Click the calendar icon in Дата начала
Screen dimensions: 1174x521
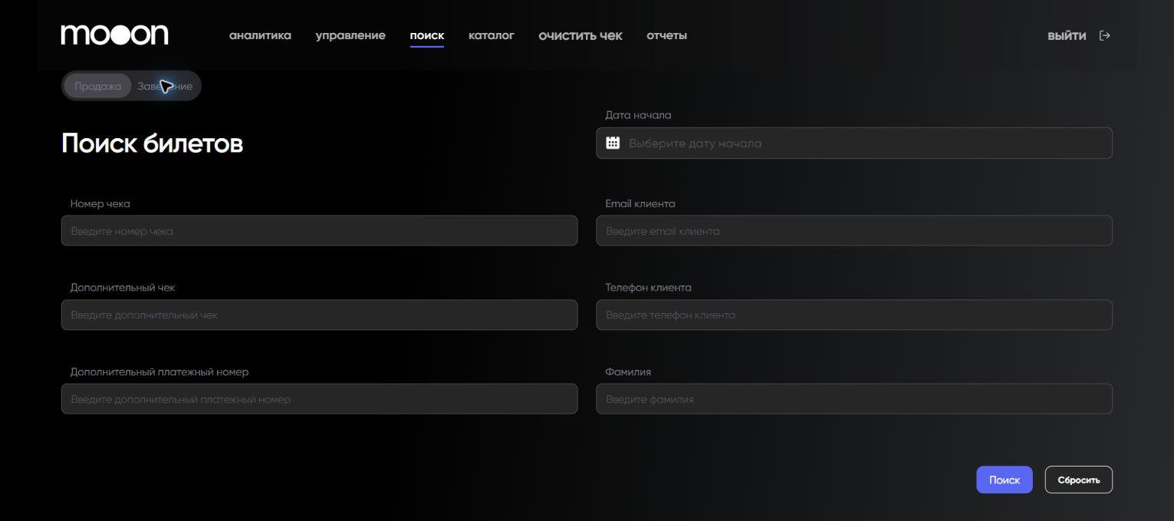point(613,143)
